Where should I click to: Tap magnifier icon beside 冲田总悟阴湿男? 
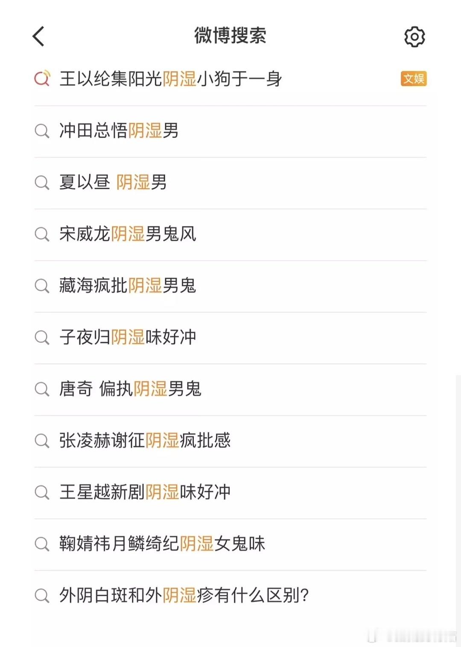pos(42,131)
